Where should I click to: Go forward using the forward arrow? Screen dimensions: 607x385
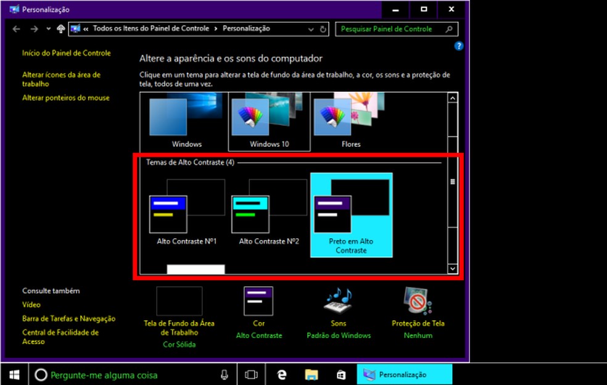[x=35, y=29]
